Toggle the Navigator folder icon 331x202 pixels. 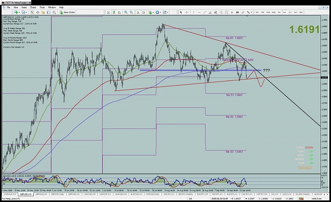coord(43,13)
